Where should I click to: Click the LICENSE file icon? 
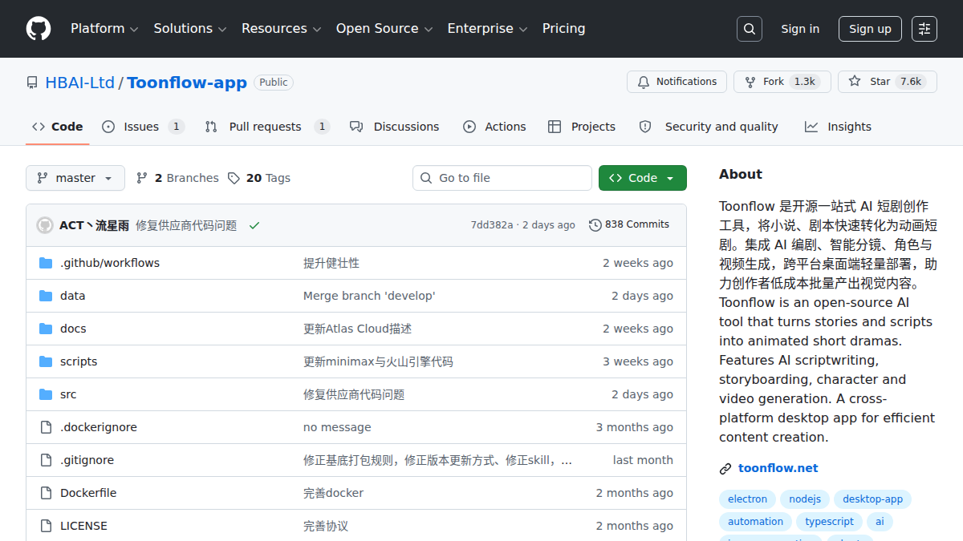[46, 526]
